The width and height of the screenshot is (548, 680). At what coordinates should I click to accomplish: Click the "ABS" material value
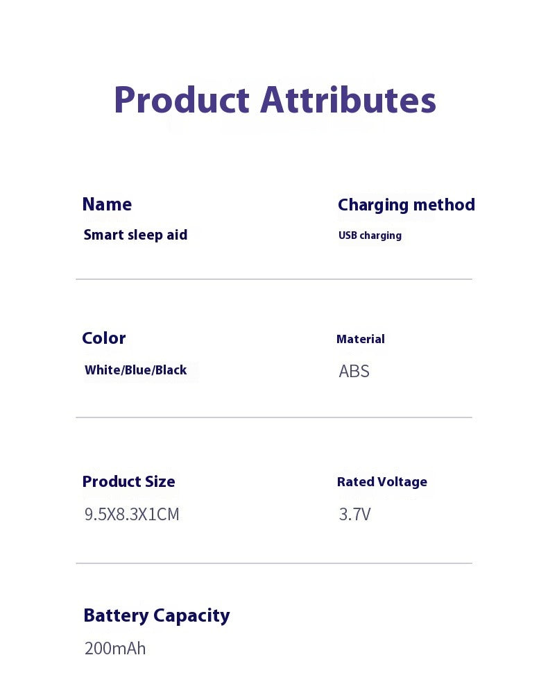point(354,372)
